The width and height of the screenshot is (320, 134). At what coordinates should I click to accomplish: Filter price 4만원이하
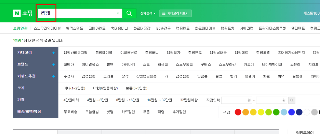click(71, 100)
